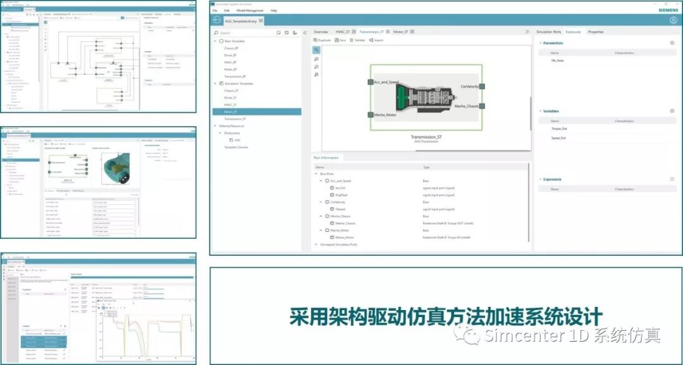Open the Properties tab in right panel
The width and height of the screenshot is (683, 365).
click(x=596, y=32)
